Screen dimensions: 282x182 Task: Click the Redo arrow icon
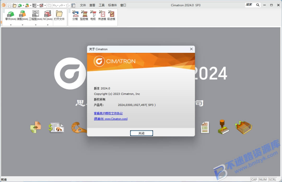point(61,5)
